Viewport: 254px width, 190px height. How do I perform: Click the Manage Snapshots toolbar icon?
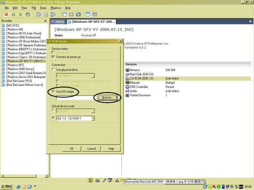(x=53, y=14)
